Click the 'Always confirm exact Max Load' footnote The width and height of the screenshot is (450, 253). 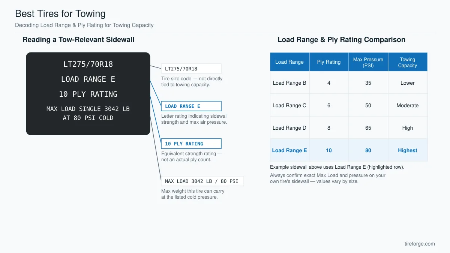click(328, 178)
